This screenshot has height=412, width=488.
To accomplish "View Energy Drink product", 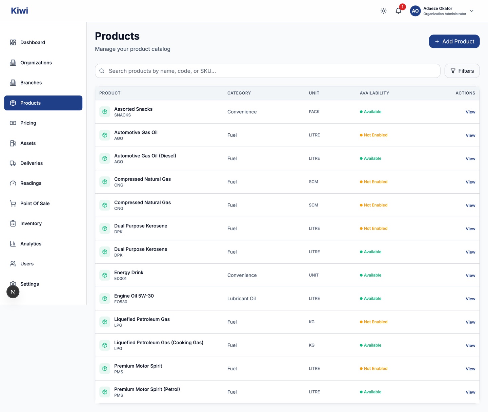I will pyautogui.click(x=470, y=275).
